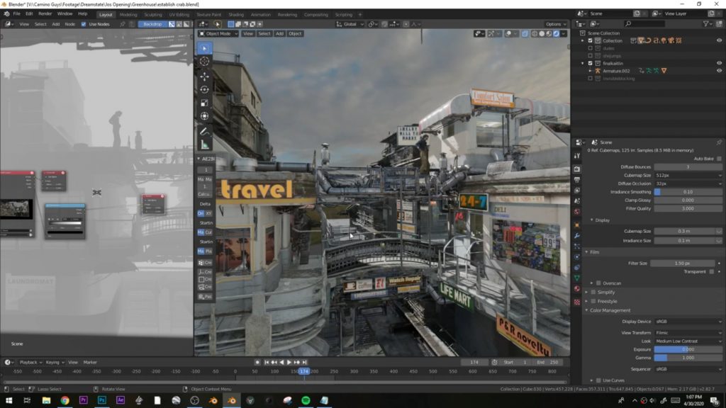726x408 pixels.
Task: Expand the Freestyle panel
Action: point(607,301)
